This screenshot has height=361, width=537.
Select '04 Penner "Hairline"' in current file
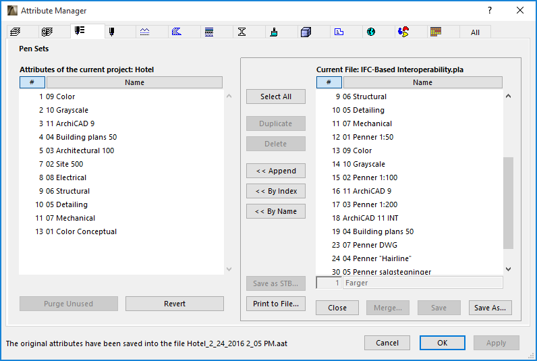point(409,258)
